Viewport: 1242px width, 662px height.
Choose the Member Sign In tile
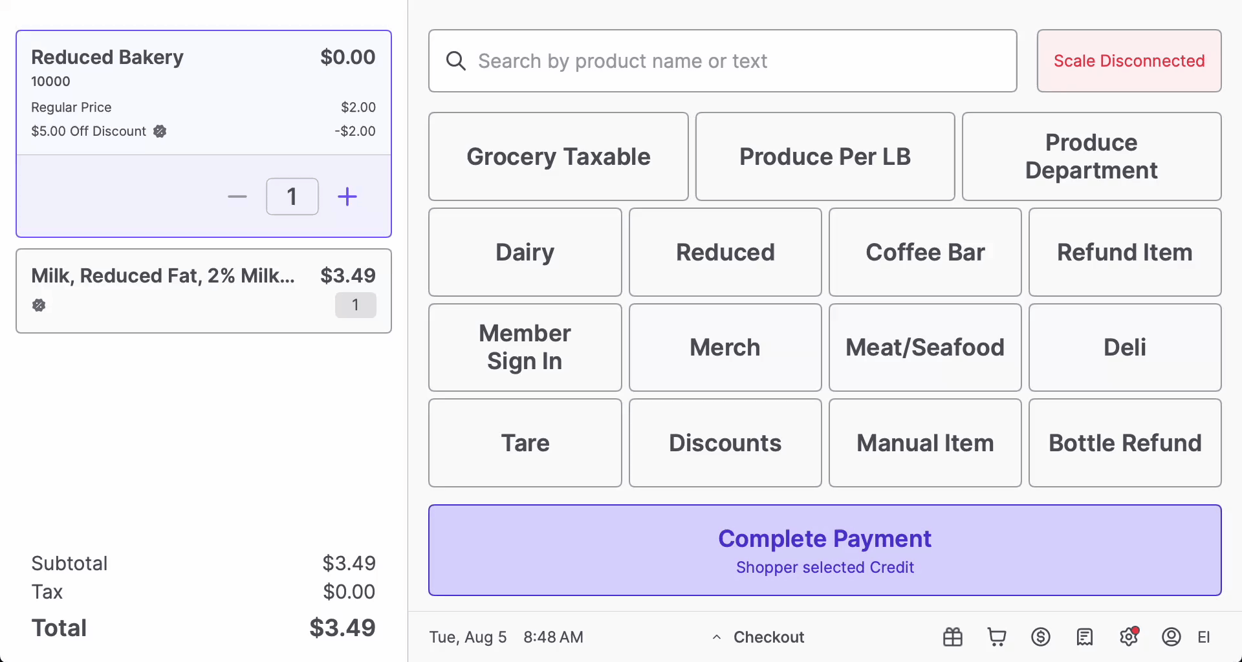525,347
